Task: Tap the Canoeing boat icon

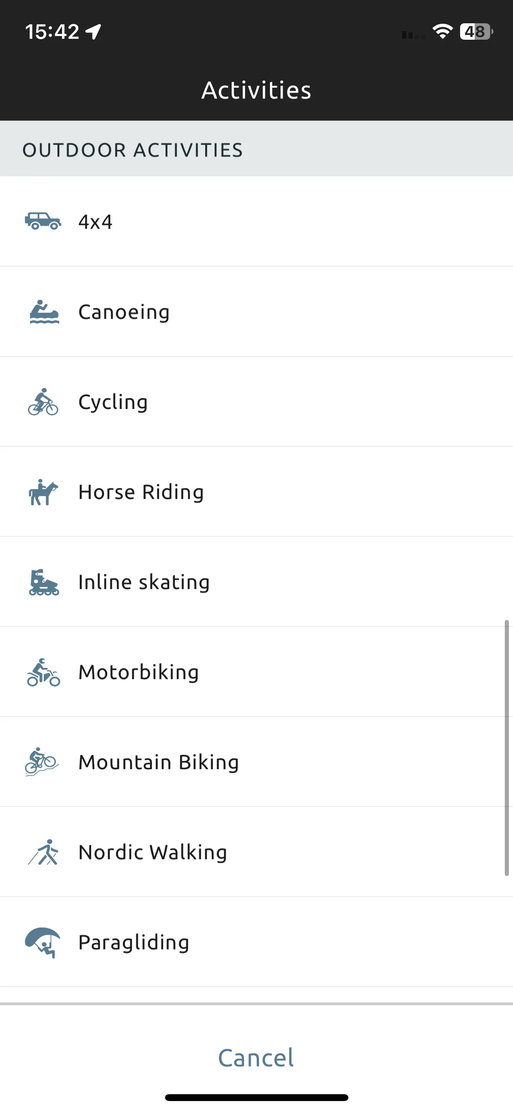Action: pos(44,312)
